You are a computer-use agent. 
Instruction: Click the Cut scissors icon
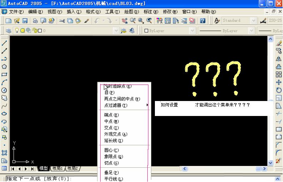tap(62, 21)
